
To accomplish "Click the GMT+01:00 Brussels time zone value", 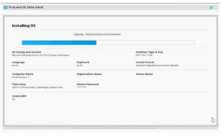I will (x=37, y=87).
